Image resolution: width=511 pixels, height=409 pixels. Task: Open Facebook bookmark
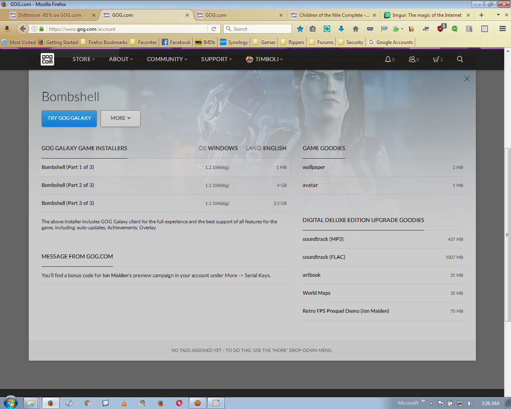tap(176, 42)
